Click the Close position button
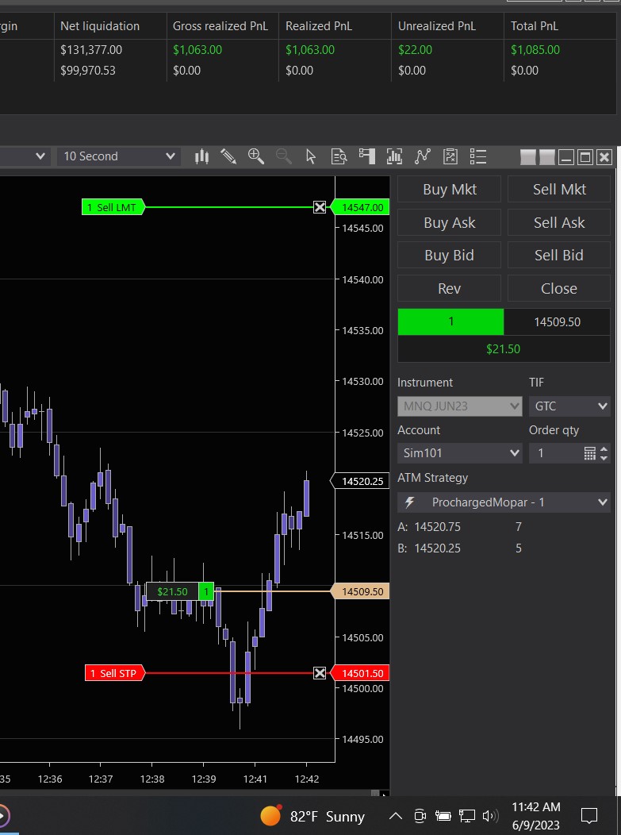621x835 pixels. click(558, 289)
